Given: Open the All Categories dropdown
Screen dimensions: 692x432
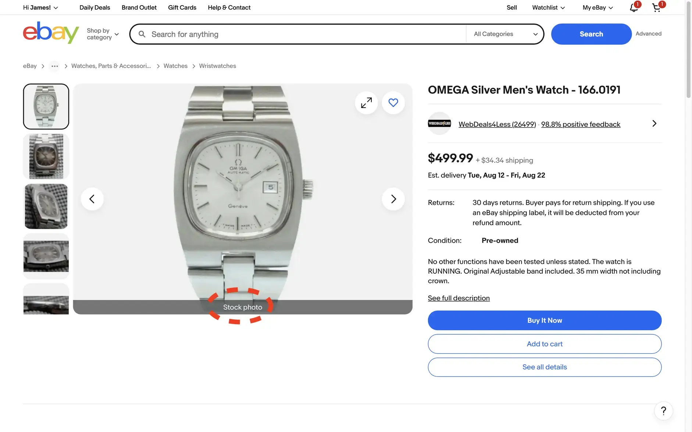Looking at the screenshot, I should coord(504,34).
